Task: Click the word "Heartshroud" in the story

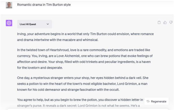Action: [59, 50]
